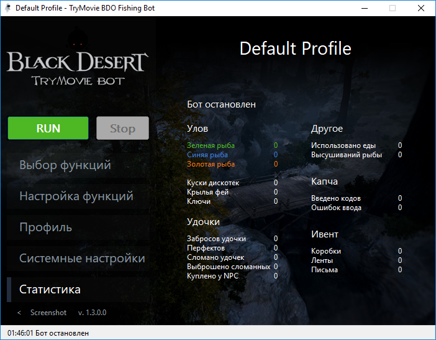Click the Ключи row label
Screen dimensions: 436x340
pyautogui.click(x=199, y=201)
